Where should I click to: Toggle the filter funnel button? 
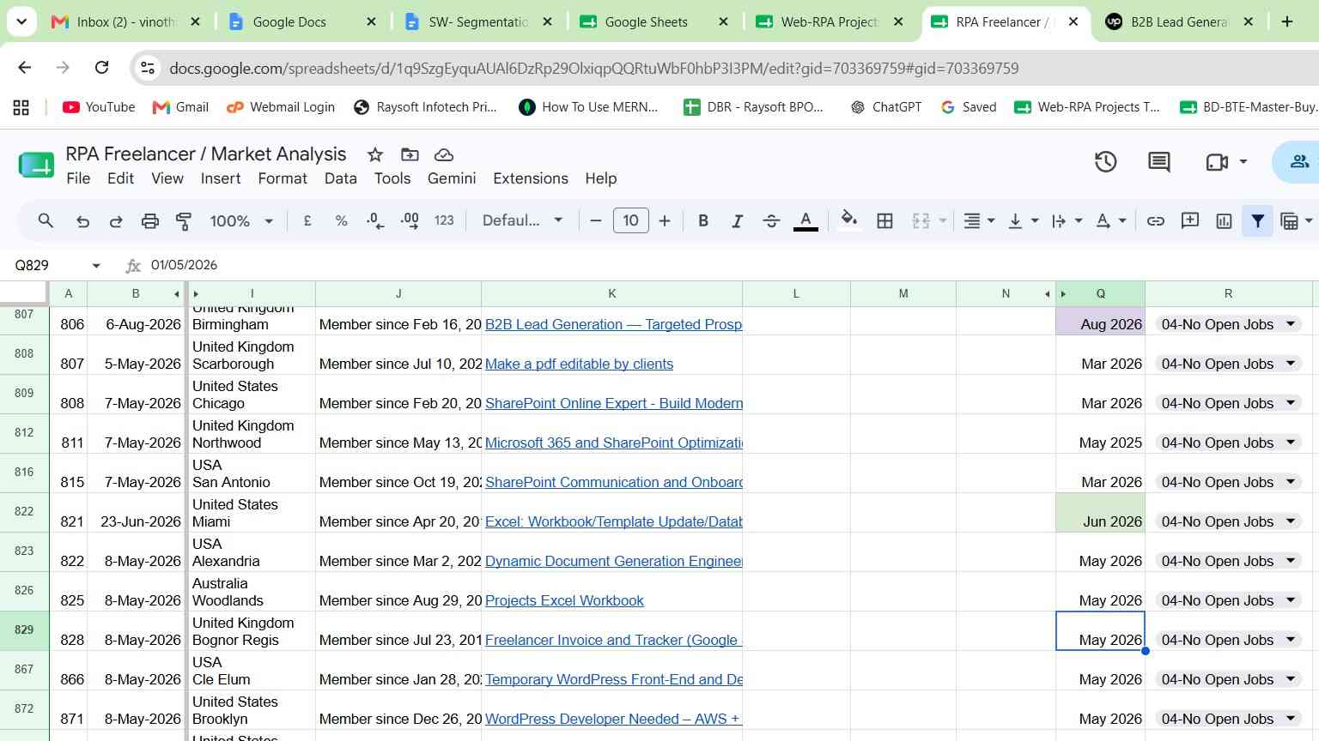pos(1257,221)
